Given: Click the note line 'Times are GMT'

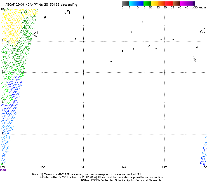Looking at the screenshot, I should tap(54, 174).
